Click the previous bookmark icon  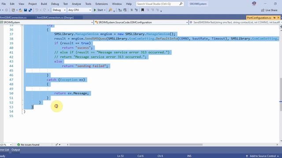(x=148, y=10)
